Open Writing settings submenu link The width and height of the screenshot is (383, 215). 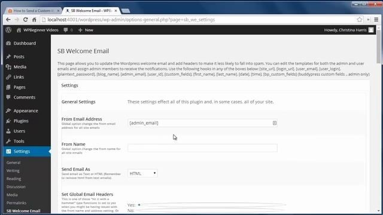(x=13, y=171)
